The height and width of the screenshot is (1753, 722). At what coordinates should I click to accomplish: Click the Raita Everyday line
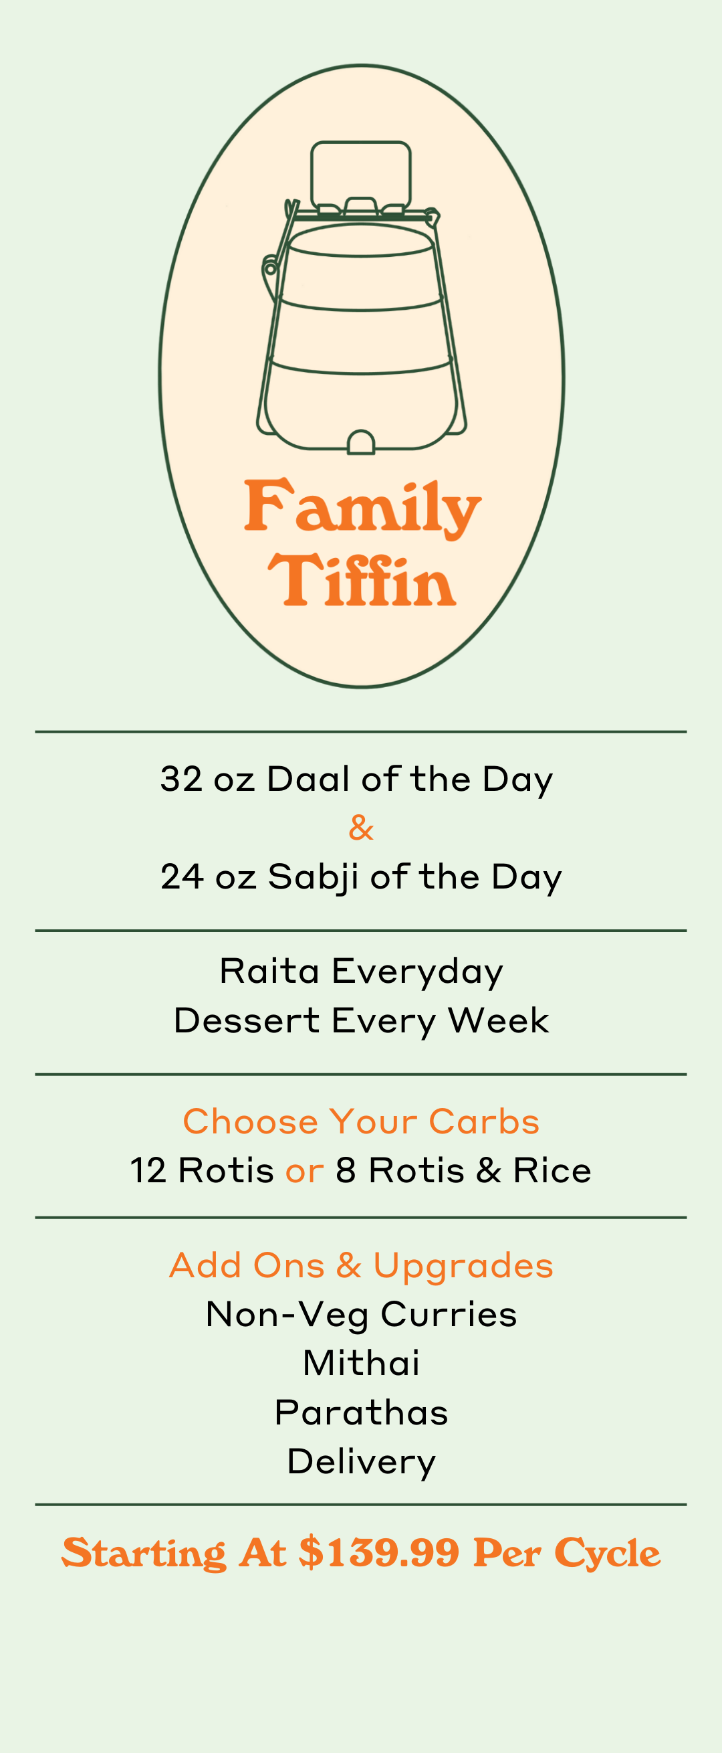361,972
